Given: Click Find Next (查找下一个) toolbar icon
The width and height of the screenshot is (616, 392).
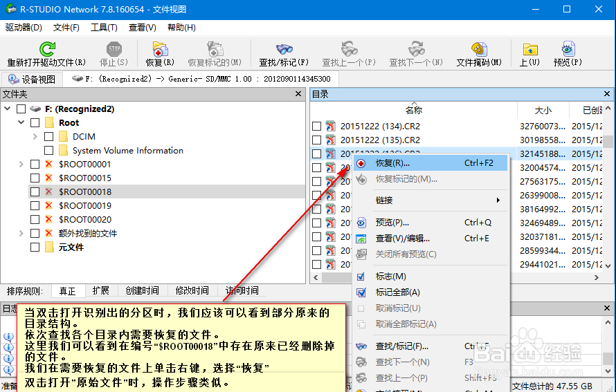Looking at the screenshot, I should coord(416,49).
